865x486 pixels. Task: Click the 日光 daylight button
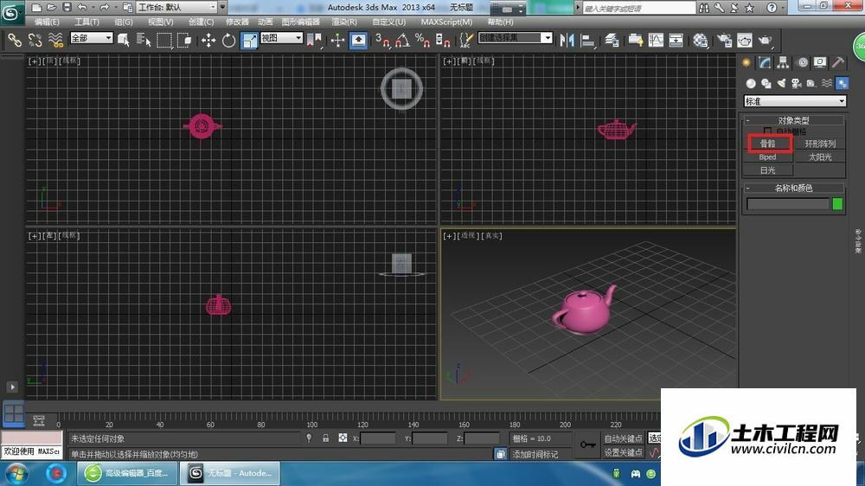click(767, 170)
